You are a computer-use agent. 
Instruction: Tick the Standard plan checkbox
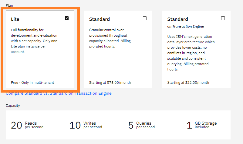point(145,18)
